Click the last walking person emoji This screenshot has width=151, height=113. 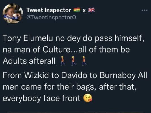coord(84,61)
